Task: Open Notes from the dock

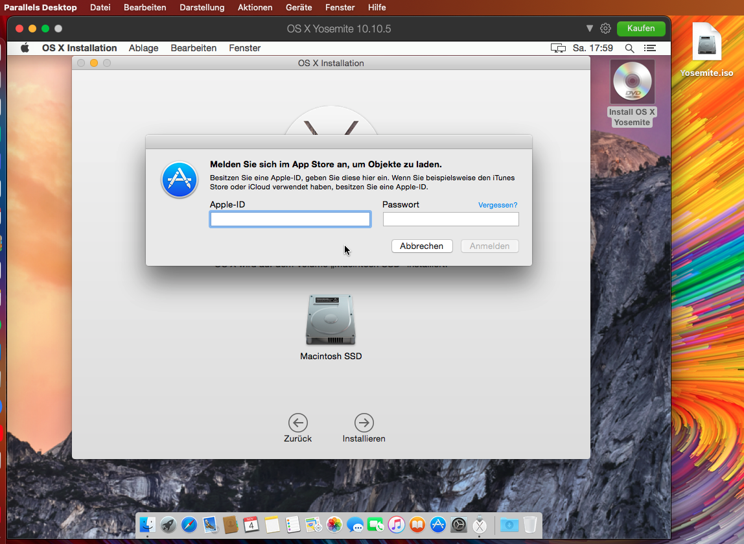Action: pos(272,525)
